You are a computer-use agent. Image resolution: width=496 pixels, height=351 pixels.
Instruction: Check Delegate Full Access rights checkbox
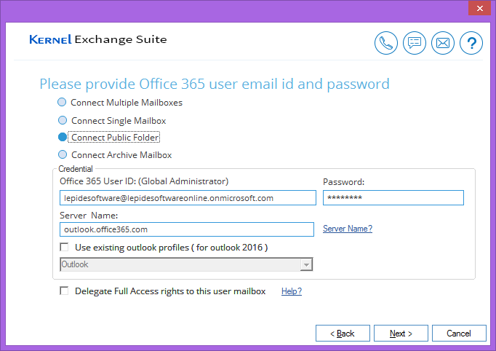[64, 291]
